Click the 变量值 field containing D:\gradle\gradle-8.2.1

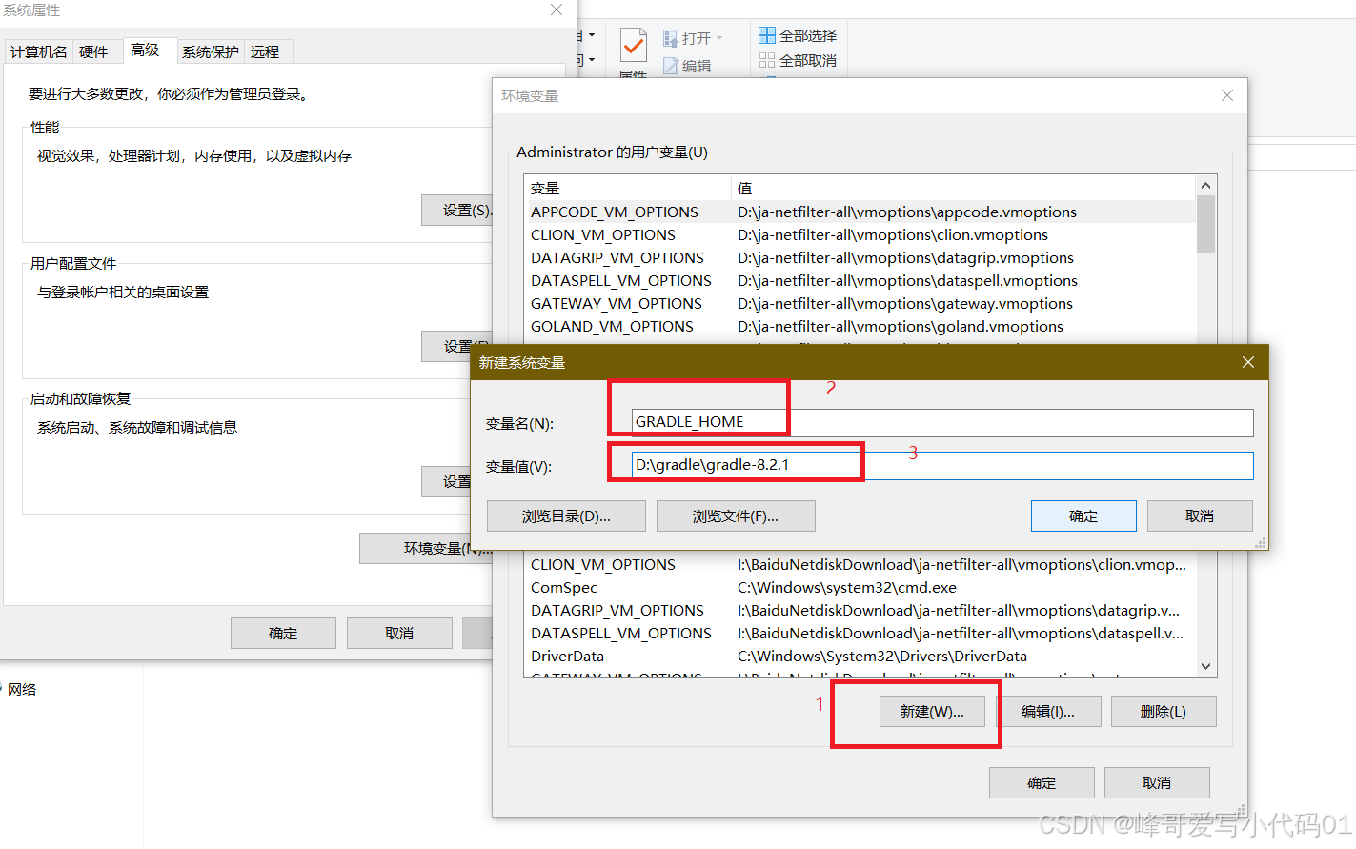858,466
